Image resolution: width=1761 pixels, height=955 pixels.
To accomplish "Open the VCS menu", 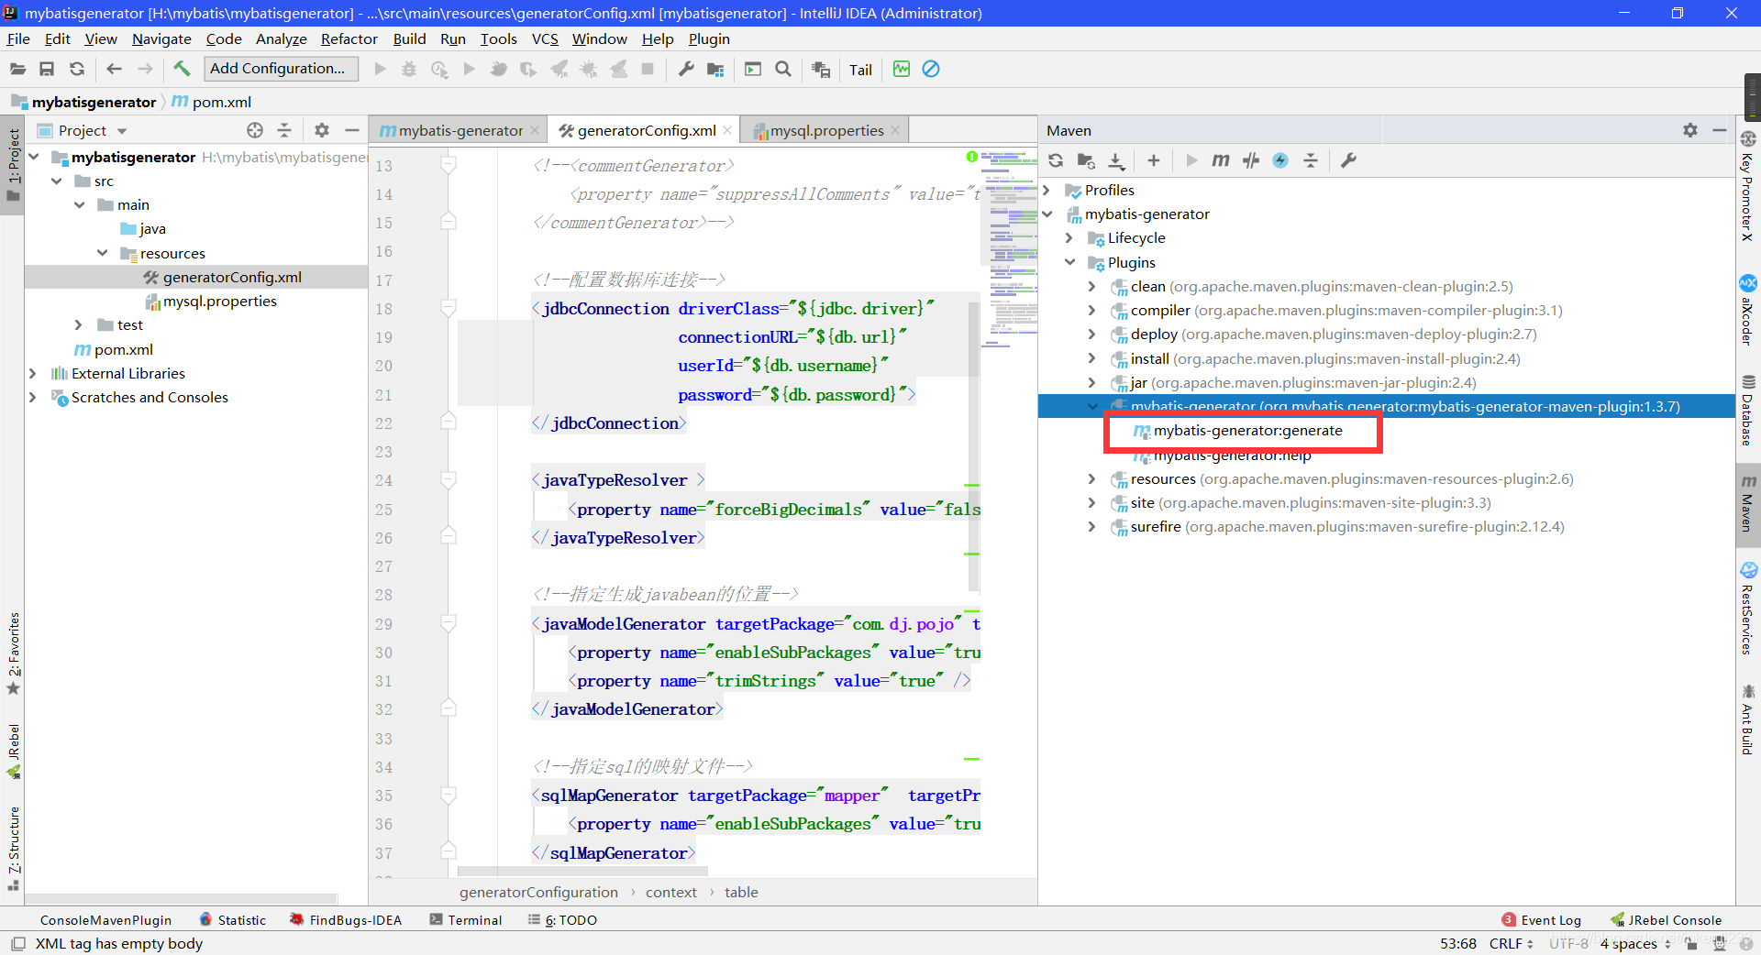I will click(545, 38).
